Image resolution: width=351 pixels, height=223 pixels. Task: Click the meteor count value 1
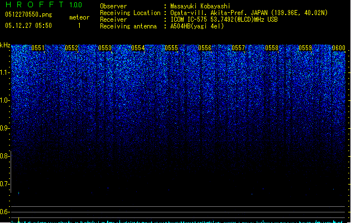pos(79,26)
